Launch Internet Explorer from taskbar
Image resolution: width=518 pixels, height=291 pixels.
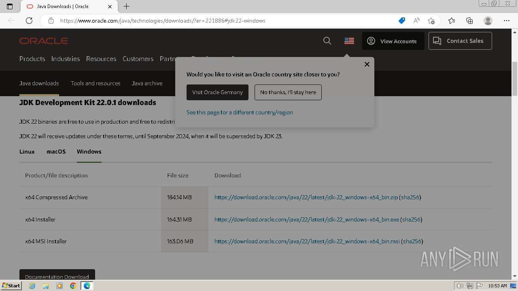[32, 286]
